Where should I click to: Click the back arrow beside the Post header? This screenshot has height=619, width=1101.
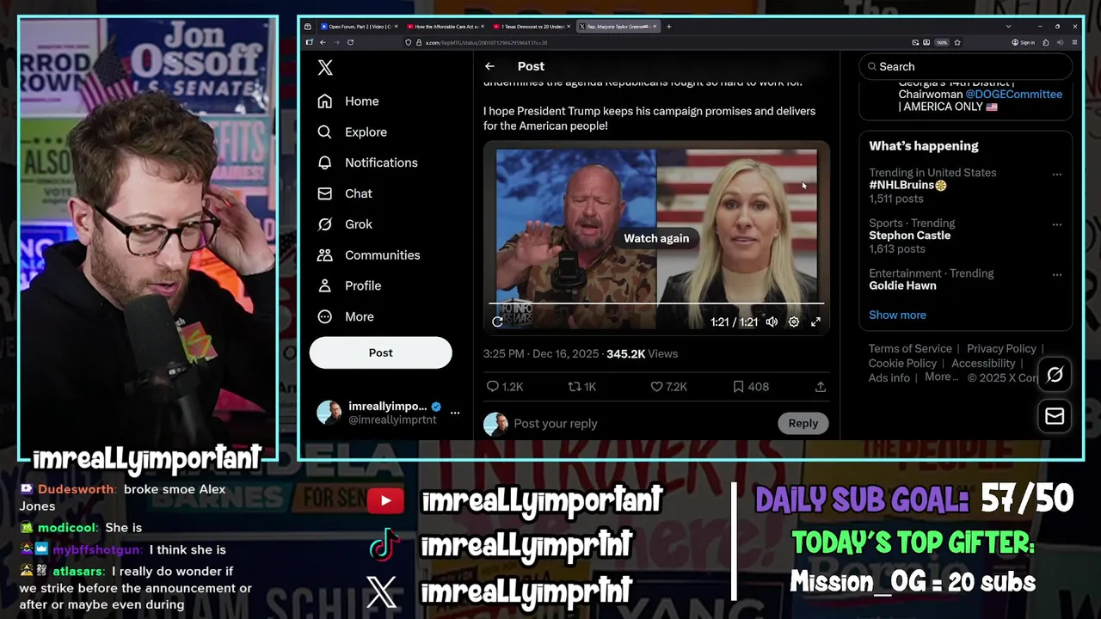[489, 66]
